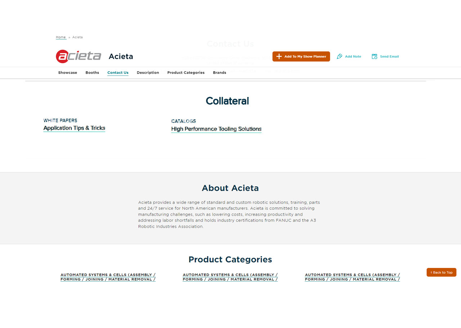Click the pencil Add Note icon
The width and height of the screenshot is (461, 328).
[x=339, y=56]
